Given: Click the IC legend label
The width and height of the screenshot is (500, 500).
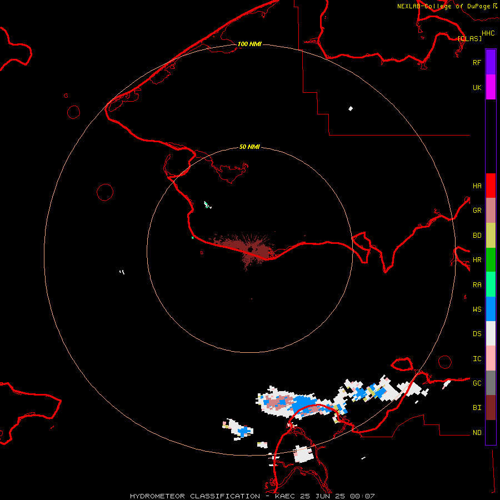Looking at the screenshot, I should point(477,359).
